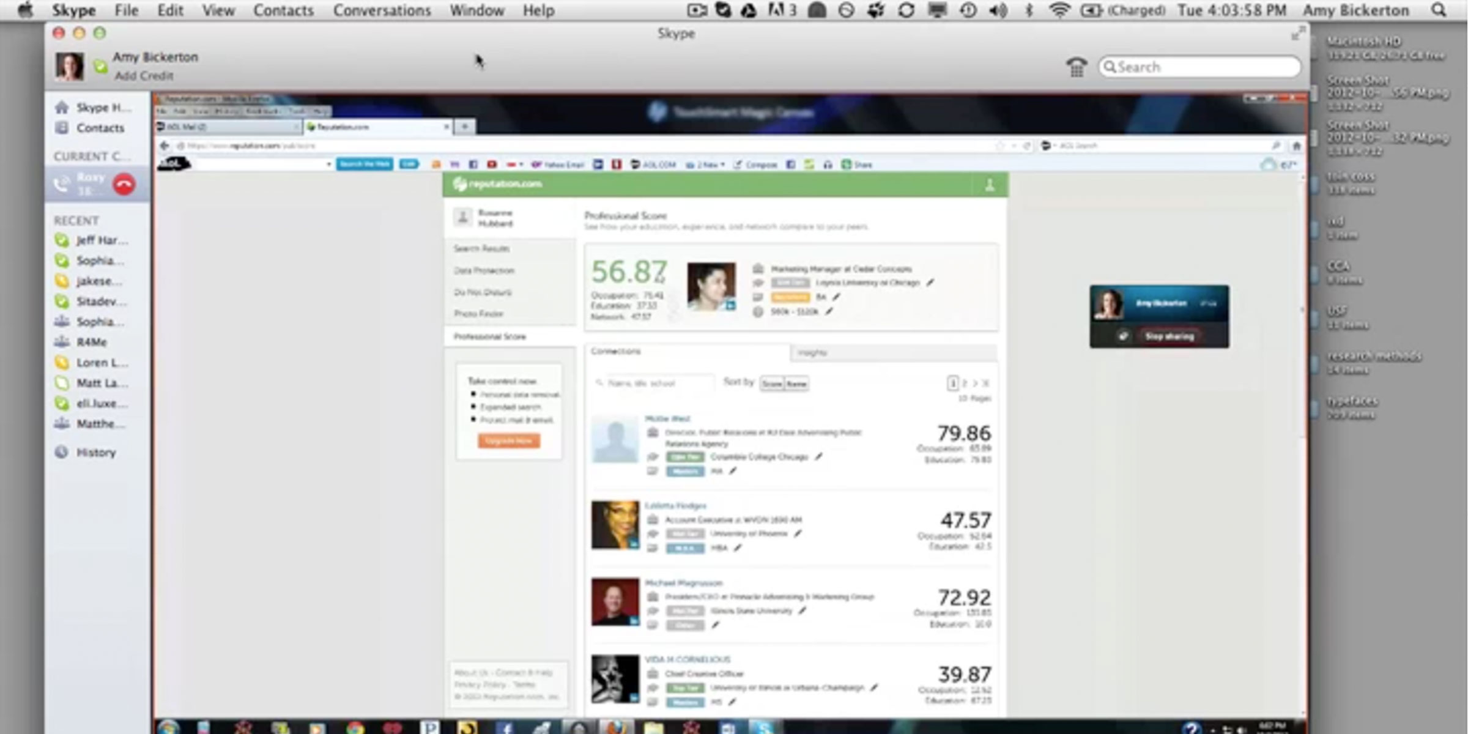Click the Add Credit link
The width and height of the screenshot is (1468, 734).
144,76
